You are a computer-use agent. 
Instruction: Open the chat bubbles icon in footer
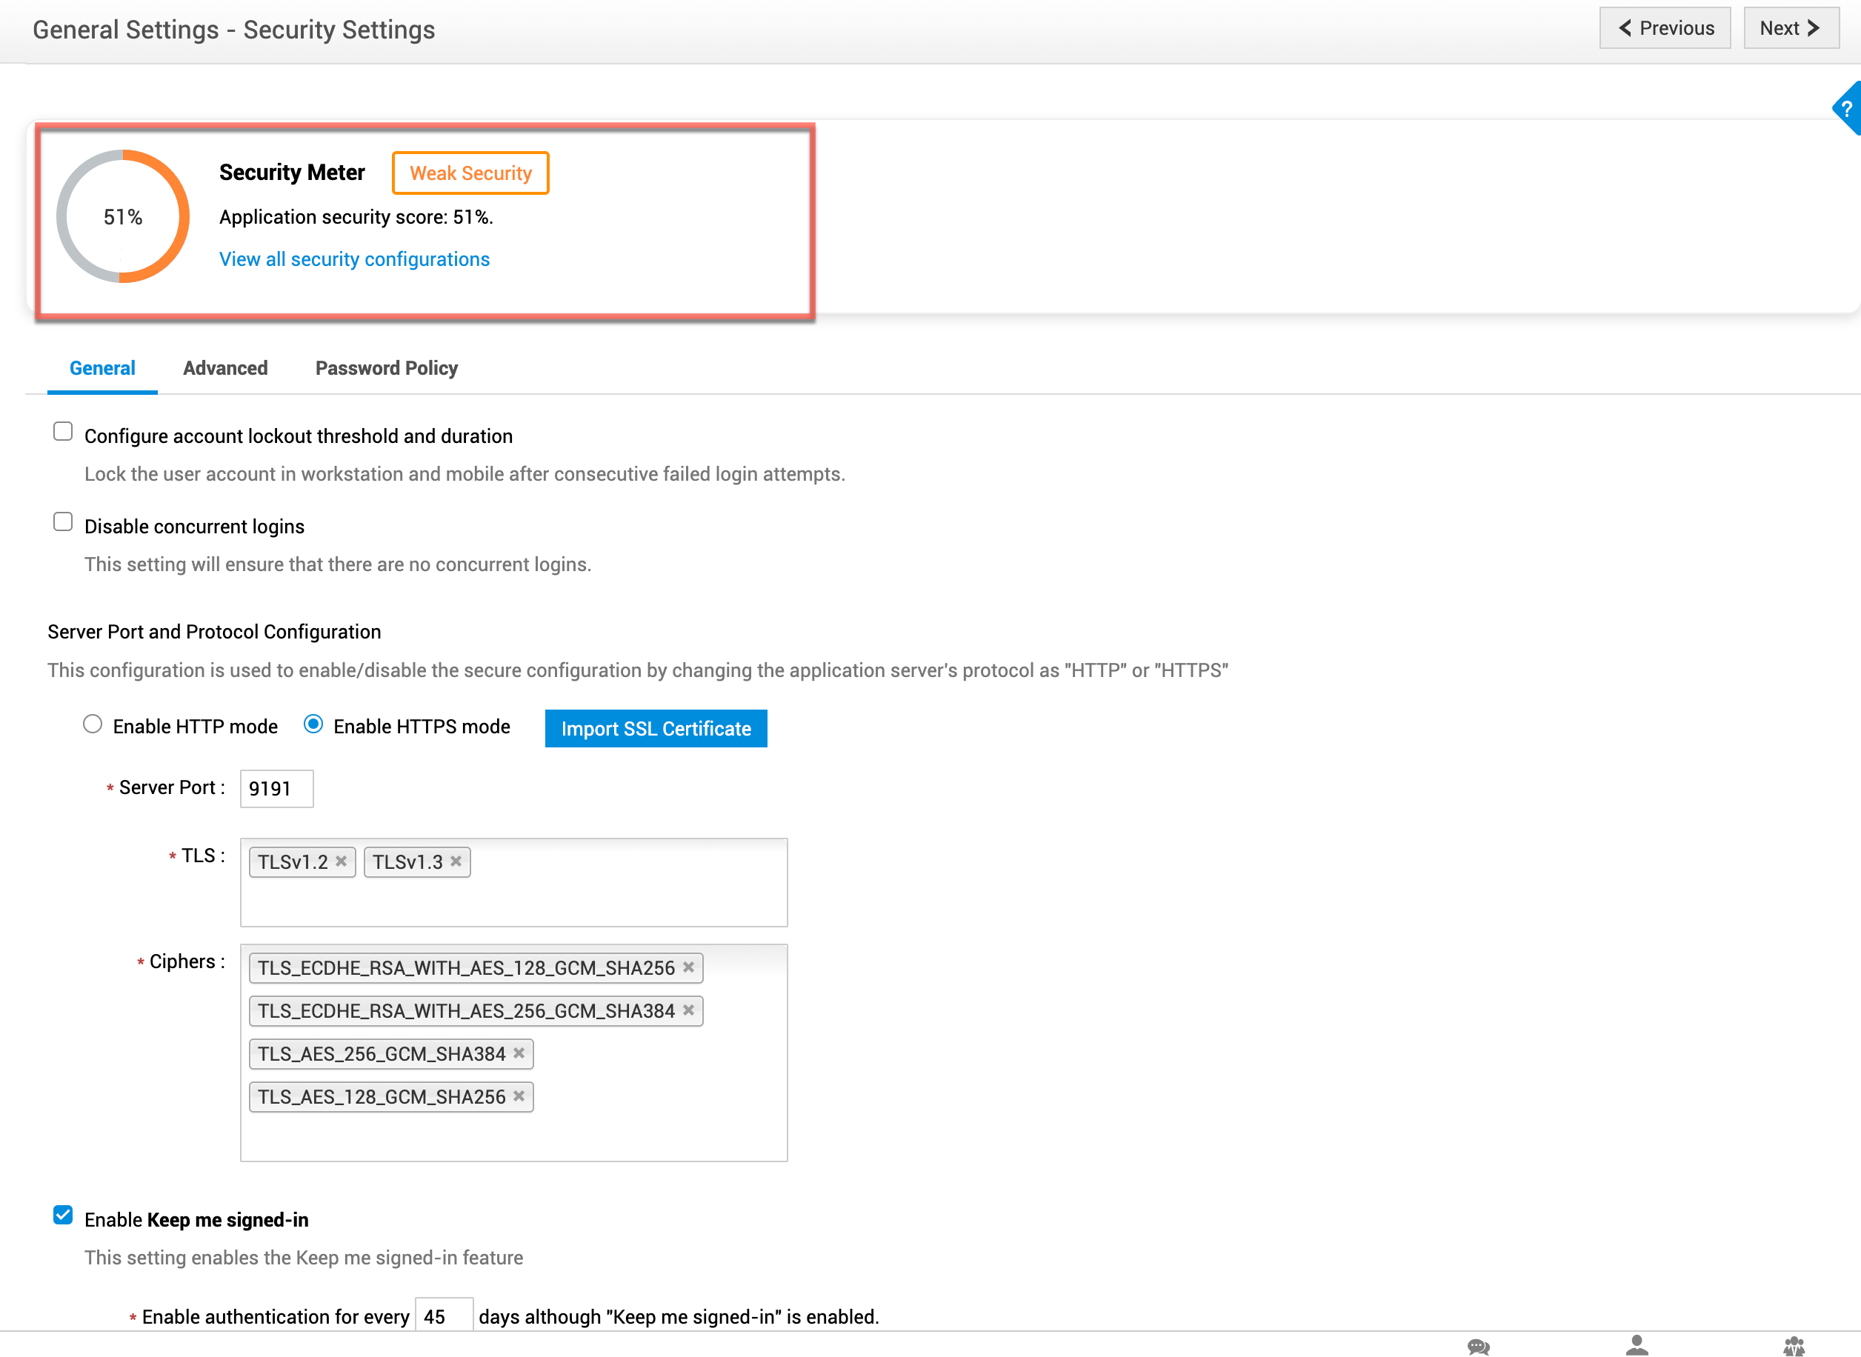coord(1478,1347)
